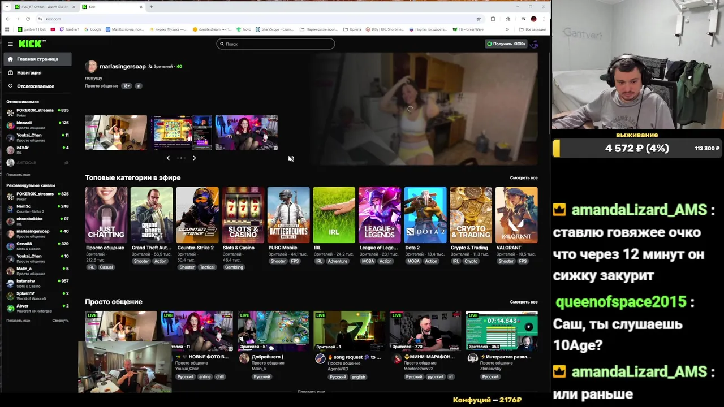Open Counter-Strike 2 category cover

(197, 215)
